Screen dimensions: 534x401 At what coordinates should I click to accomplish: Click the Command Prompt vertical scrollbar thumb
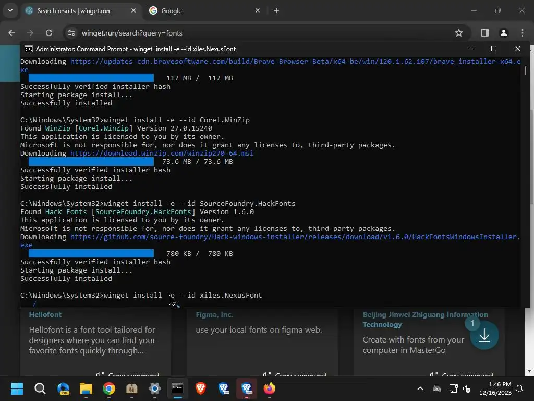(x=526, y=70)
